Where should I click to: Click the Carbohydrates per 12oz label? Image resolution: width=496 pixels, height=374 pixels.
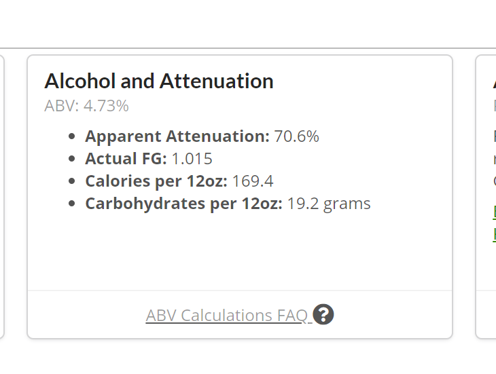coord(183,204)
